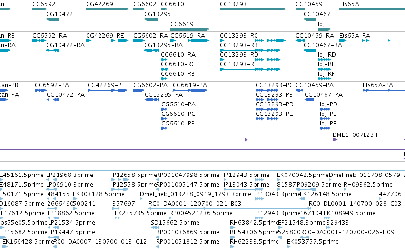Click the CG10472 gene feature label
Viewport: 405px width, 249px height.
[x=59, y=14]
